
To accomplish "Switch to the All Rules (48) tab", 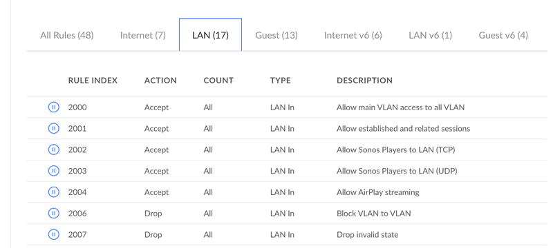I will click(x=67, y=35).
